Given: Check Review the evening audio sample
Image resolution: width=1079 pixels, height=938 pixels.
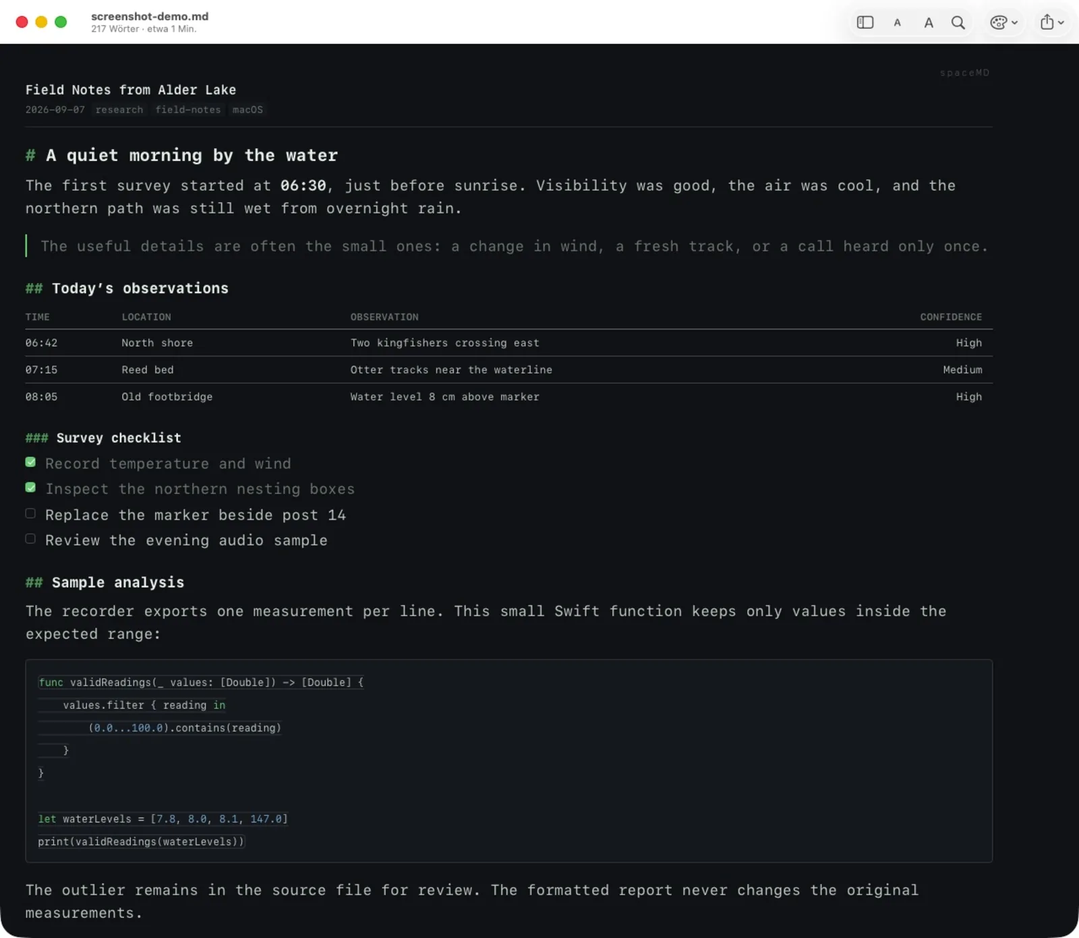Looking at the screenshot, I should 30,538.
